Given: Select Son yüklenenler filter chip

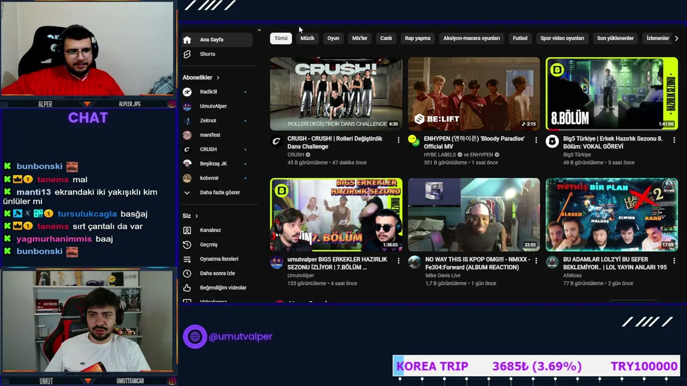Looking at the screenshot, I should [615, 39].
